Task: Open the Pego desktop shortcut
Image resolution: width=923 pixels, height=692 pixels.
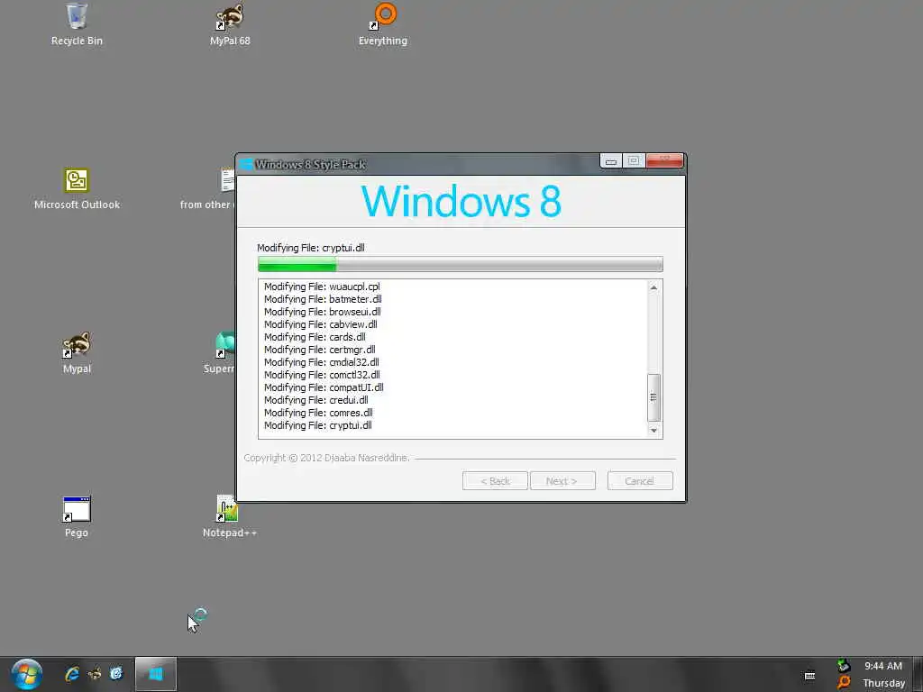Action: (77, 516)
